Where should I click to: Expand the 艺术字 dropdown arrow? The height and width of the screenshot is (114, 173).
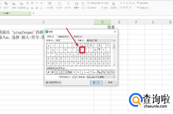point(72,8)
